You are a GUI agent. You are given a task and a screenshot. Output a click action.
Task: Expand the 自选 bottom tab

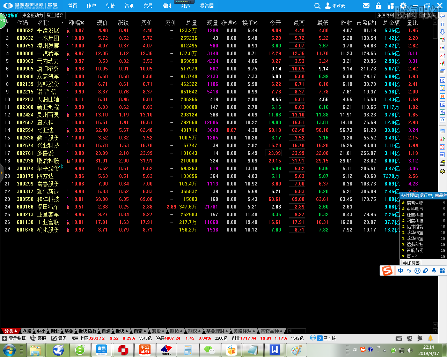(105, 331)
